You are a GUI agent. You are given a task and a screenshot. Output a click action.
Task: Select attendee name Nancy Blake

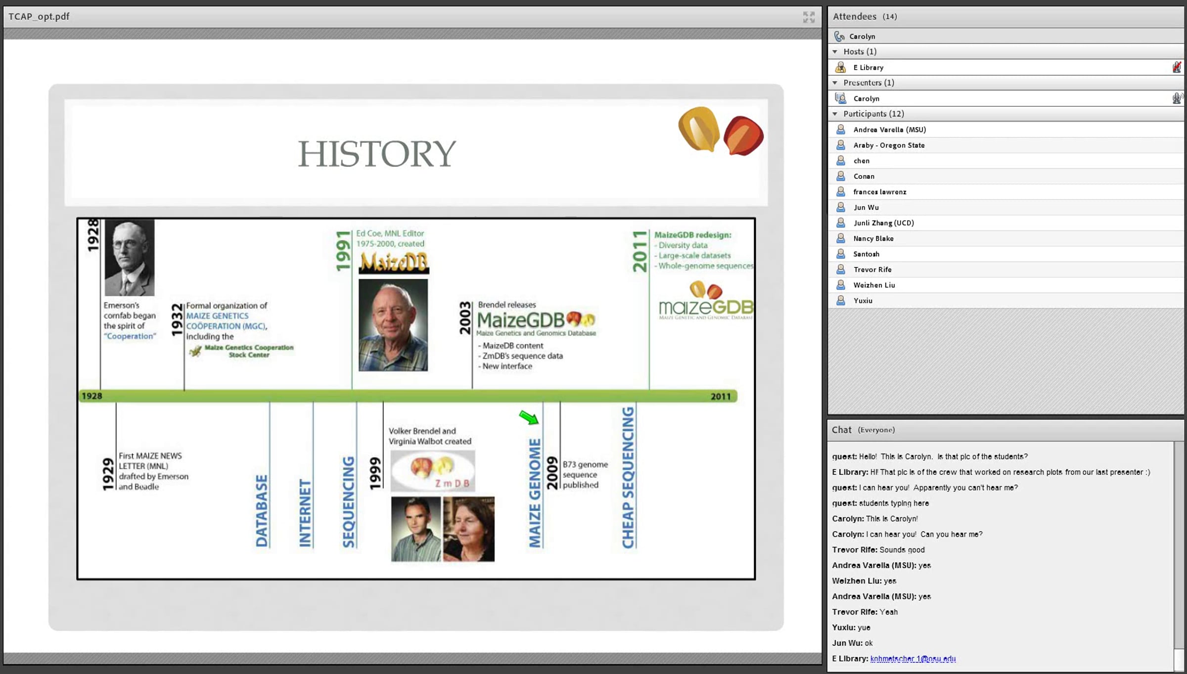click(x=873, y=238)
